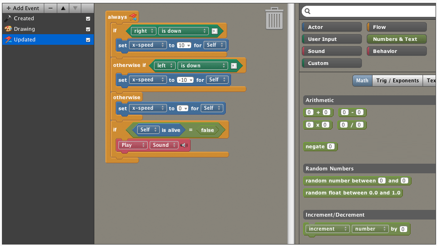
Task: Click the Add Event button
Action: tap(23, 8)
